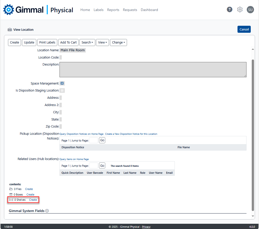Open the Dashboard menu item
Viewport: 259px width, 229px height.
(x=149, y=10)
